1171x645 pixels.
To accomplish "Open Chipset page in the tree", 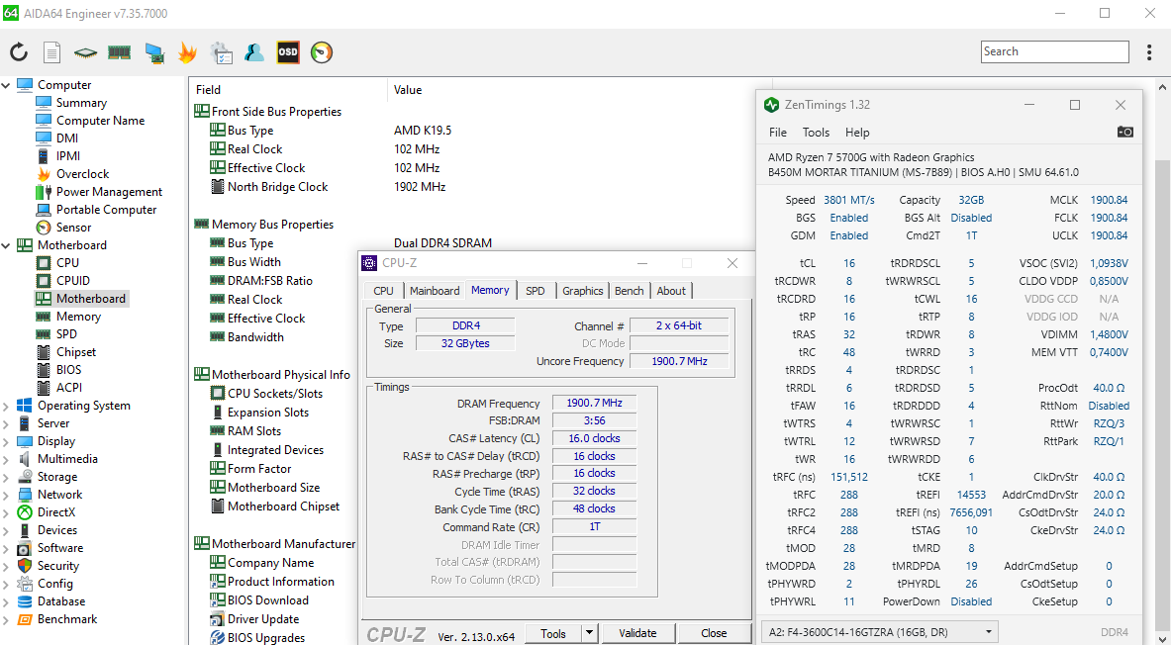I will click(x=76, y=352).
